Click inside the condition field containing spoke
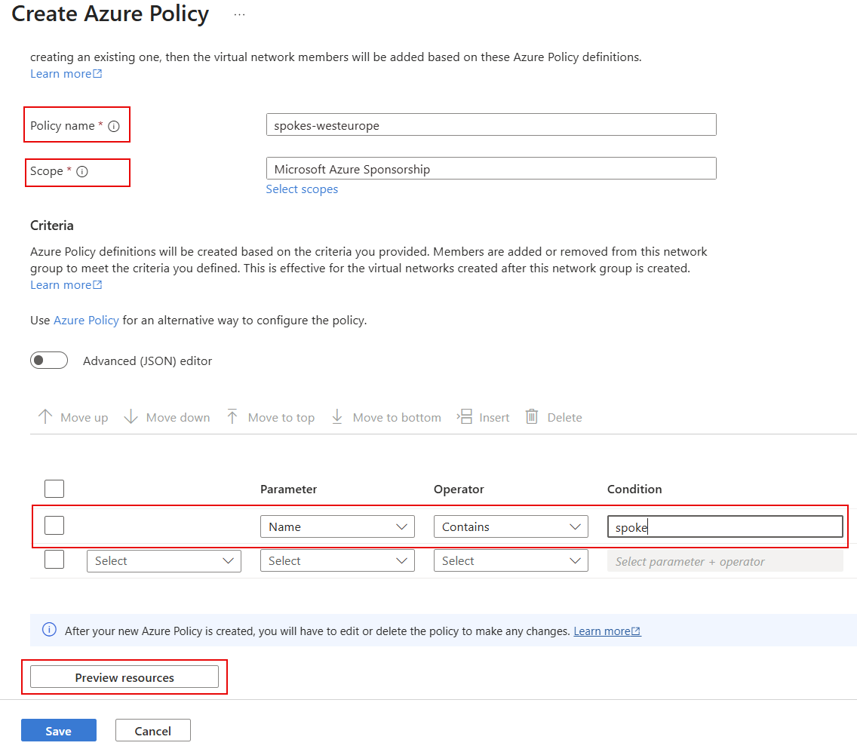The width and height of the screenshot is (857, 755). click(x=724, y=526)
